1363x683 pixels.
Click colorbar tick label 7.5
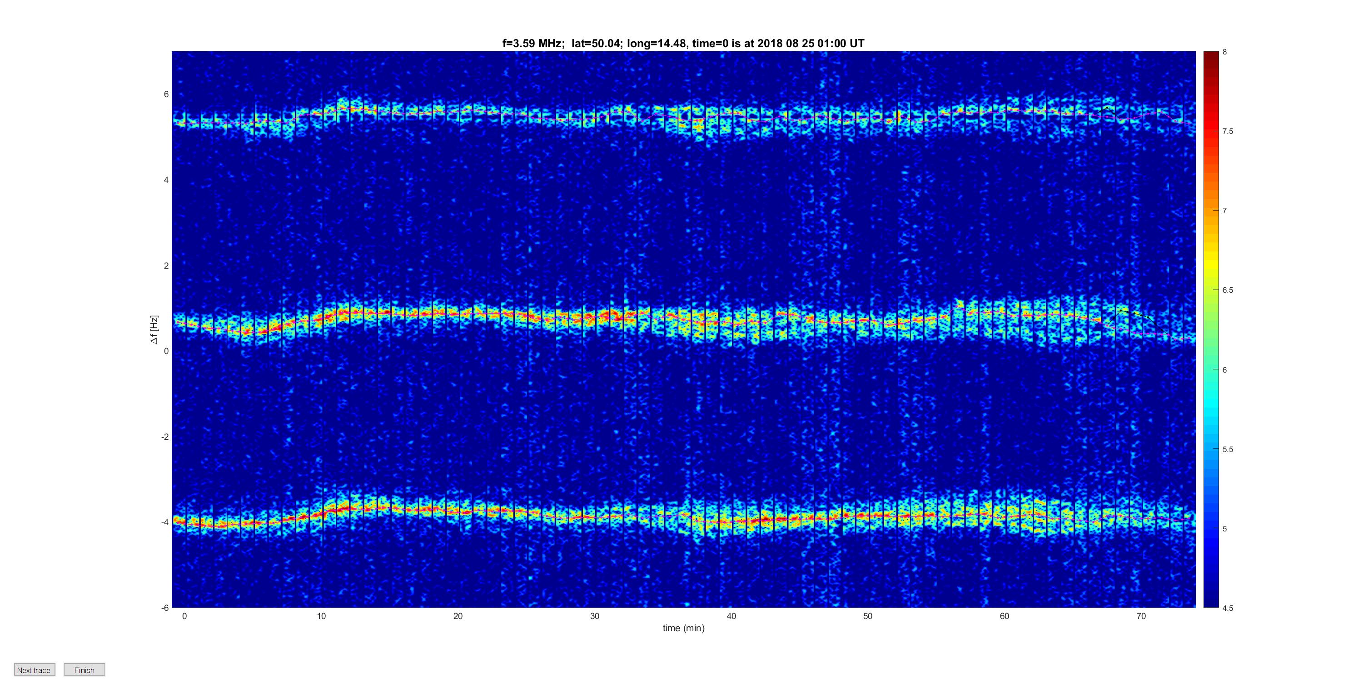(x=1228, y=131)
